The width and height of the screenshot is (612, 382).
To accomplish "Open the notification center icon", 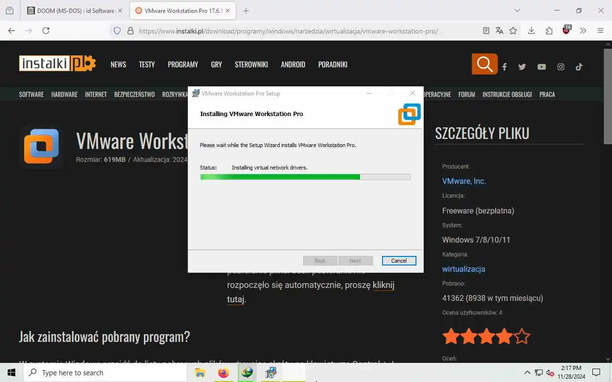I will (x=596, y=372).
